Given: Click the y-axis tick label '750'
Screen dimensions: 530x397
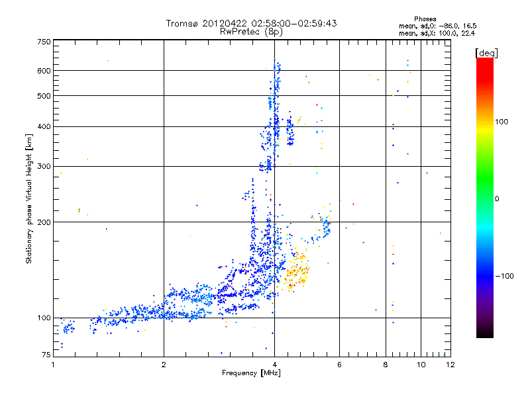Looking at the screenshot, I should [44, 42].
